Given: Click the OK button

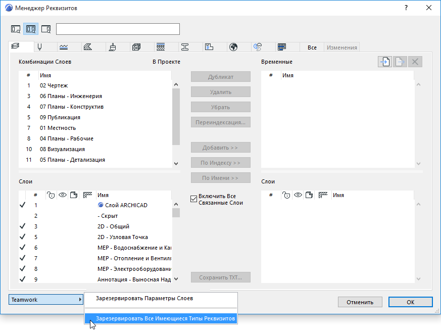Looking at the screenshot, I should (410, 302).
